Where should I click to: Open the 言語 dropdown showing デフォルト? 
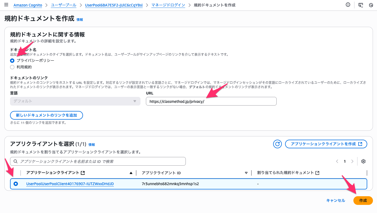[x=75, y=101]
